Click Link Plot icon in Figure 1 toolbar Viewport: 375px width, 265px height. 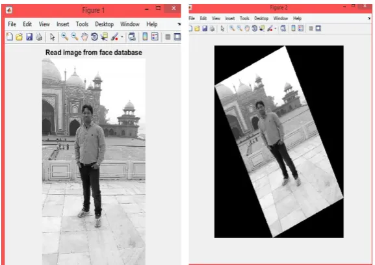click(132, 37)
